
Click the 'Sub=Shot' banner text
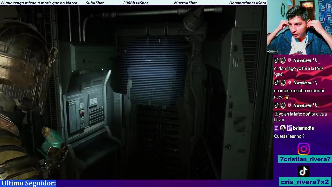[x=95, y=3]
